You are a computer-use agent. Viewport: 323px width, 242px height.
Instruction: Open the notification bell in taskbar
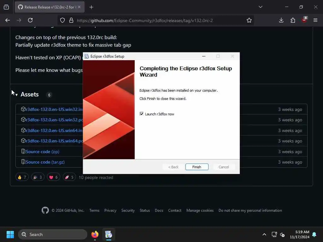tap(314, 234)
